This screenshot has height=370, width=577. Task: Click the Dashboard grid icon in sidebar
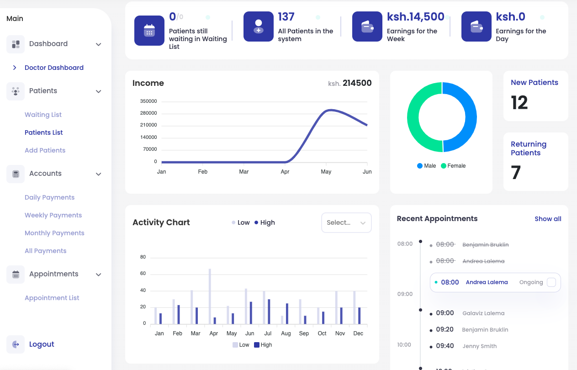pos(16,44)
